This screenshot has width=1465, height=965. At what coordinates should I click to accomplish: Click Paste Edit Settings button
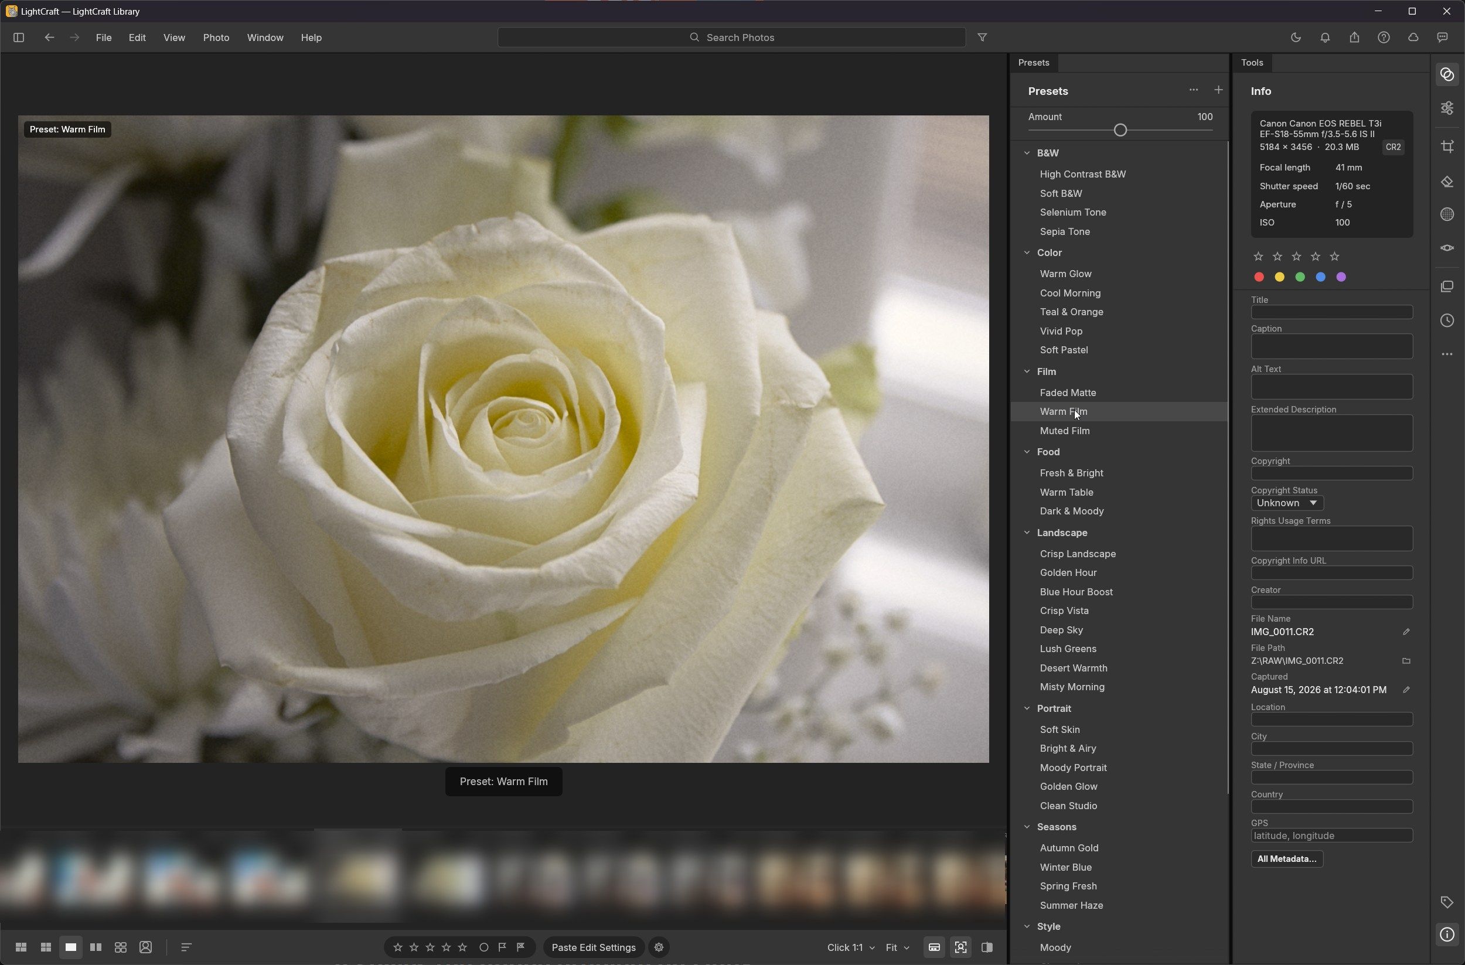click(594, 947)
